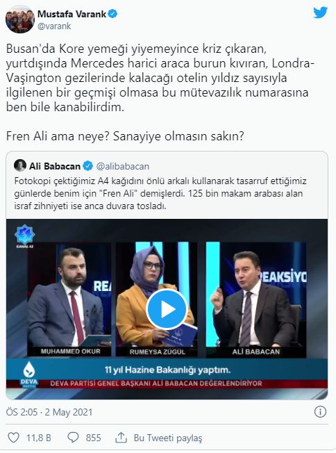Click the 855 replies count

pyautogui.click(x=93, y=438)
